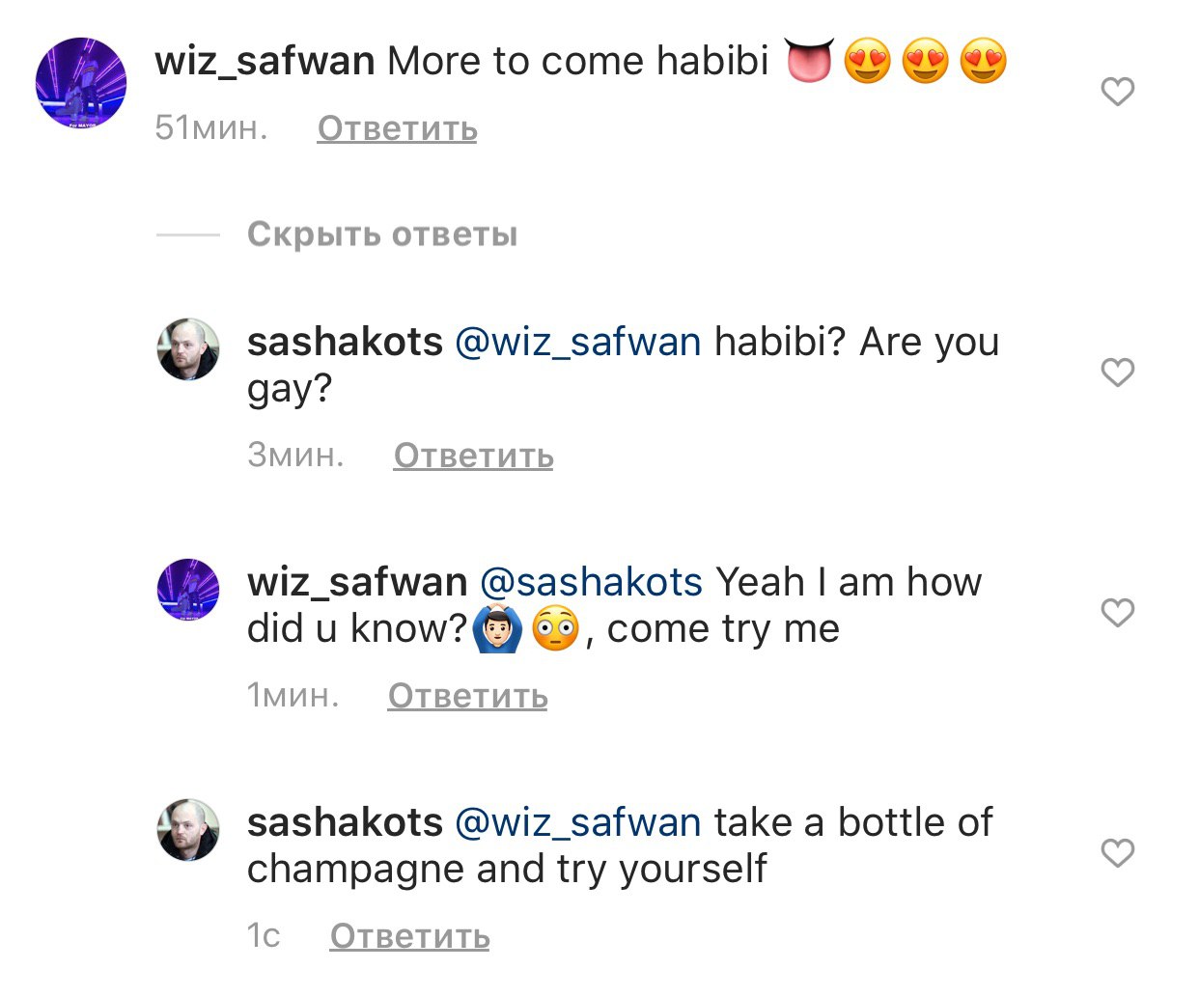The width and height of the screenshot is (1199, 997).
Task: Open wiz_safwan's avatar on top comment
Action: (x=81, y=83)
